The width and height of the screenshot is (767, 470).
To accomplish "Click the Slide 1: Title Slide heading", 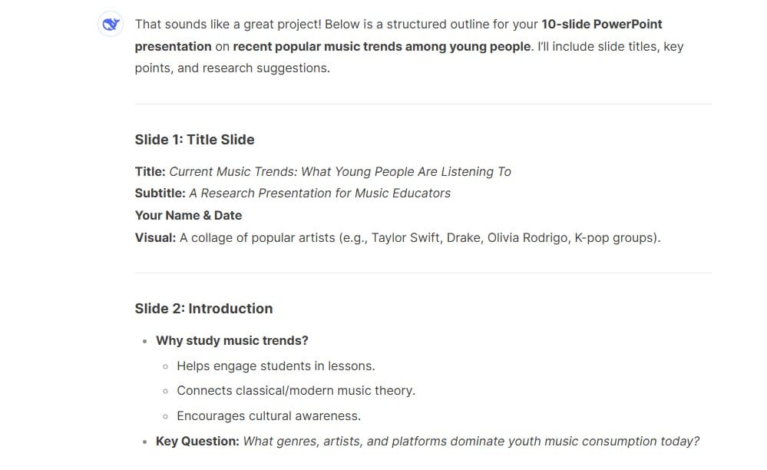I will coord(195,140).
